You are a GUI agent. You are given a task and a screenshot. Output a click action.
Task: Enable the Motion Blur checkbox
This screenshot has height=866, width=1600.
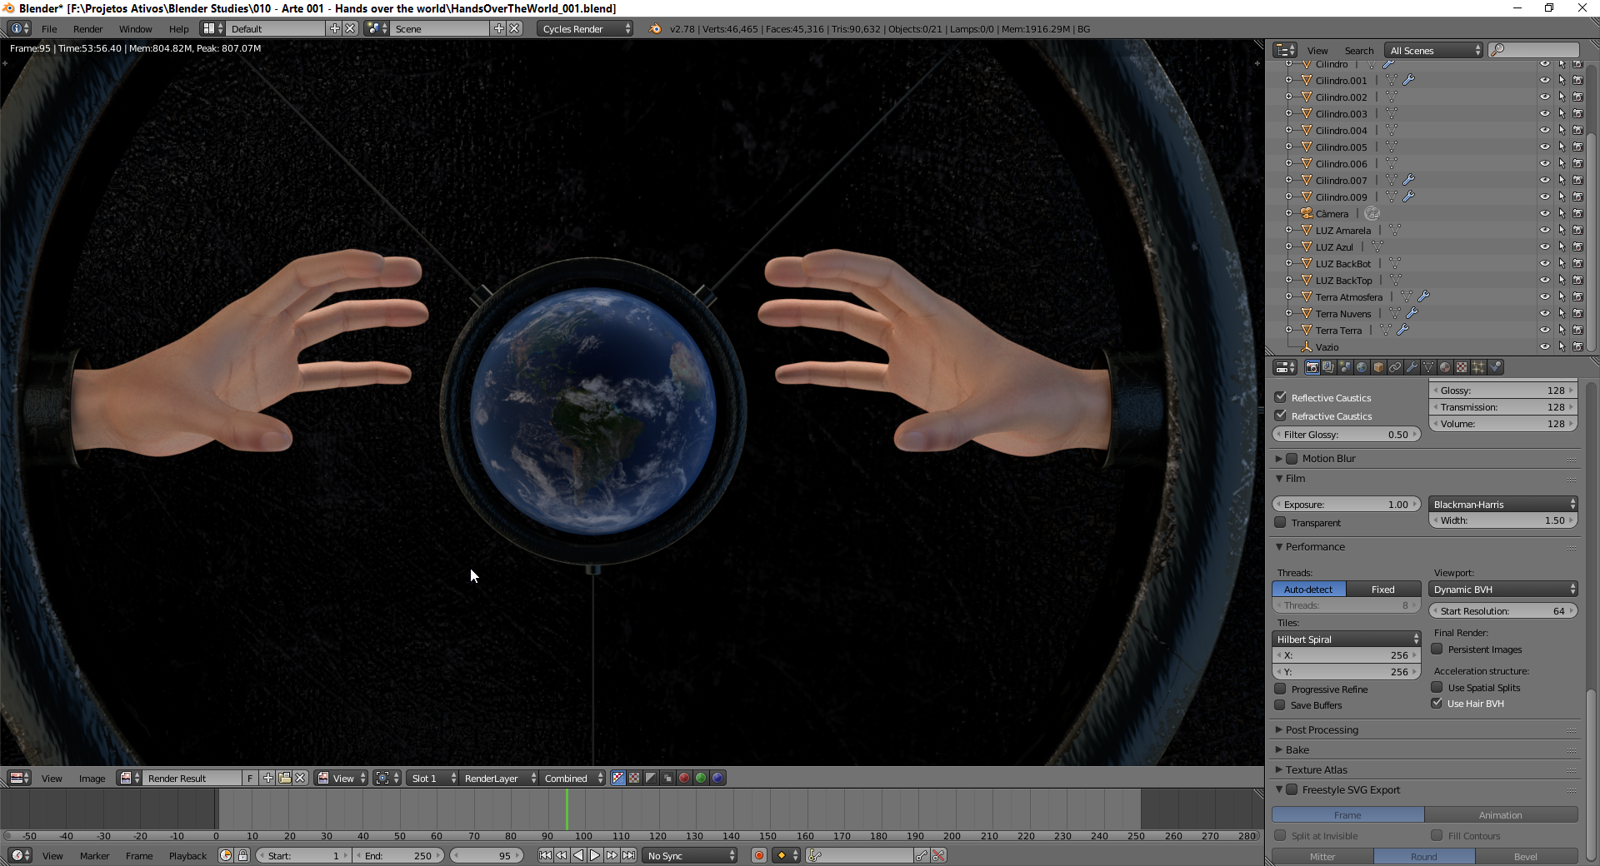tap(1292, 459)
